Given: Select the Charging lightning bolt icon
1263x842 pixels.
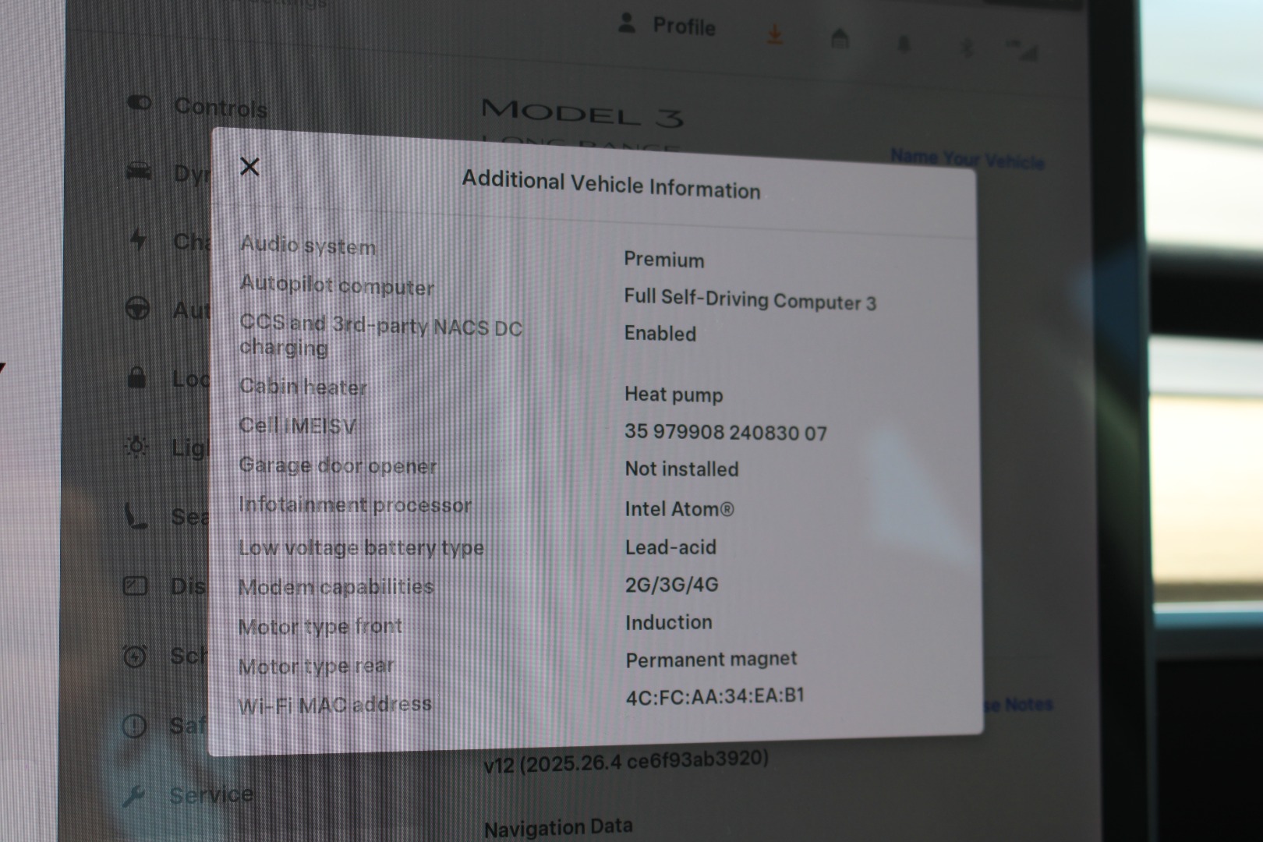Looking at the screenshot, I should coord(138,239).
